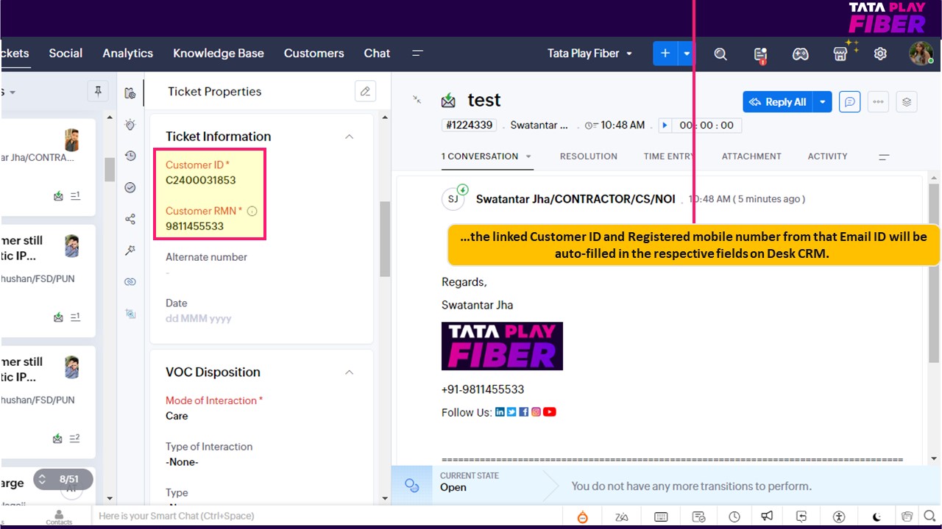Screen dimensions: 942x529
Task: Open the bottom bar magnifier search icon
Action: pos(929,517)
